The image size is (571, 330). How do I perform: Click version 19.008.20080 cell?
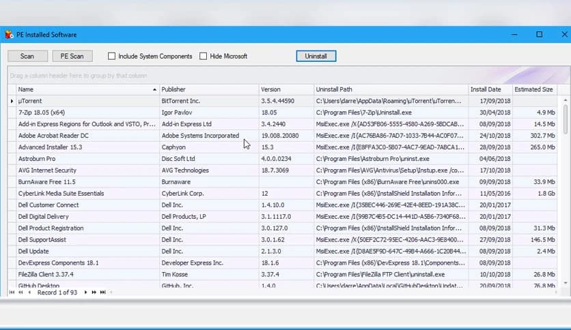click(x=287, y=136)
